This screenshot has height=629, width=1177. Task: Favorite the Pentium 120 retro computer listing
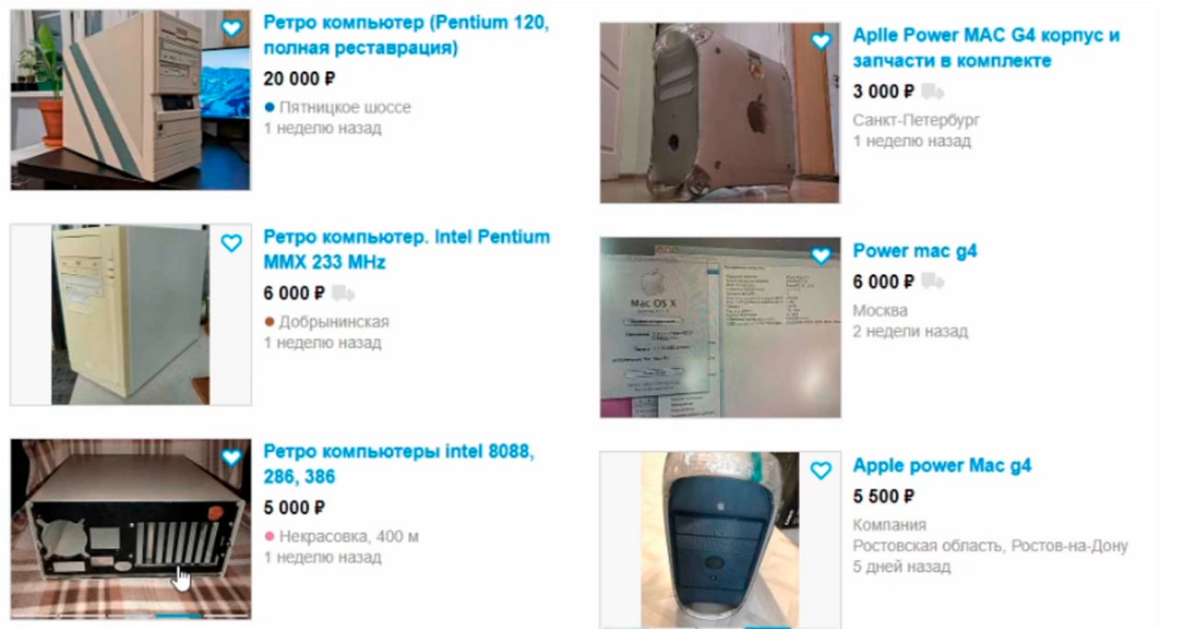pyautogui.click(x=232, y=29)
